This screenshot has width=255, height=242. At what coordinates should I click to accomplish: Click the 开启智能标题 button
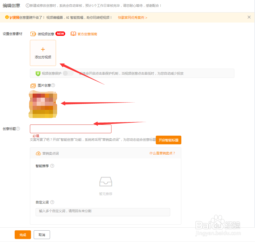click(169, 140)
